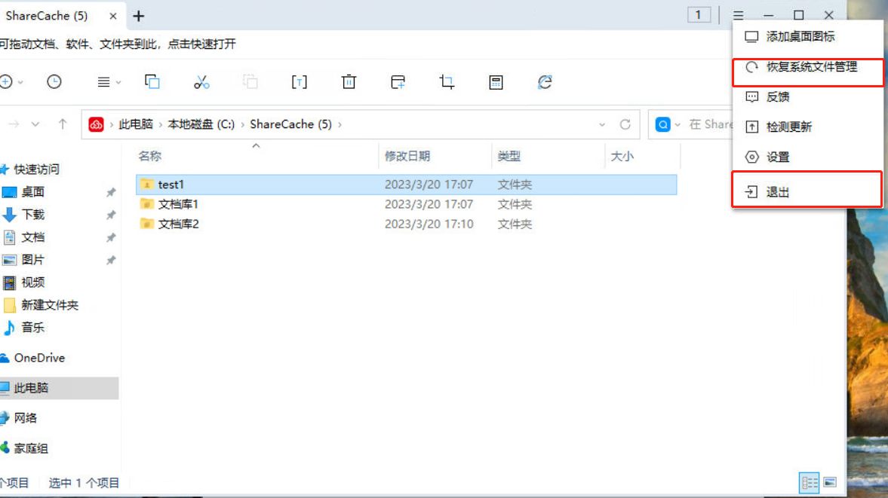
Task: Expand the address bar history dropdown
Action: (x=602, y=124)
